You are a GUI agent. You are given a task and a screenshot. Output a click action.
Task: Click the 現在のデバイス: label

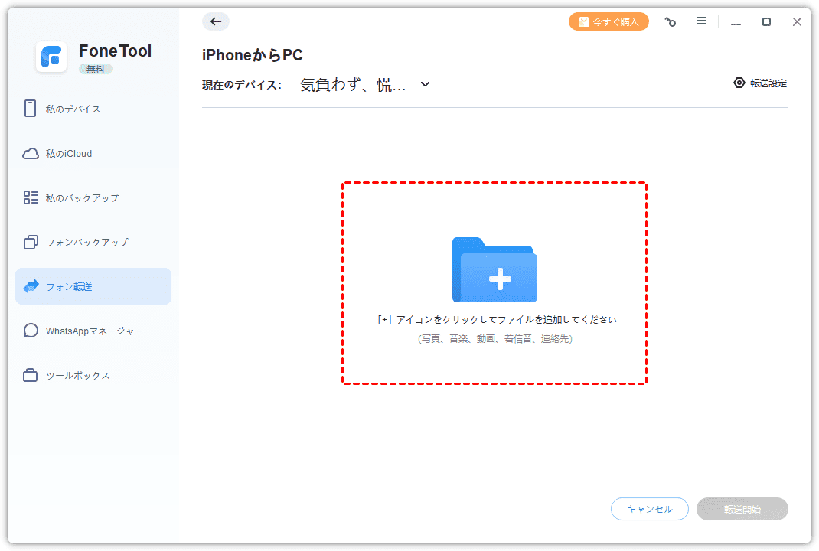point(242,85)
